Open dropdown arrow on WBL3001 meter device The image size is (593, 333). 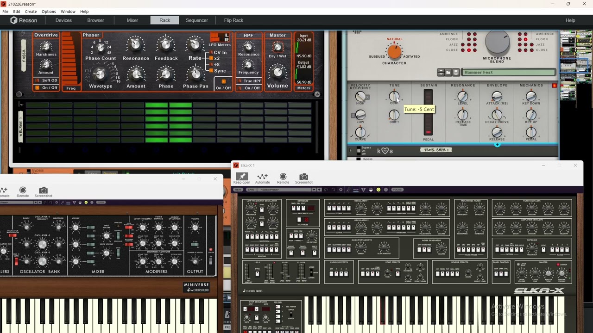[21, 105]
